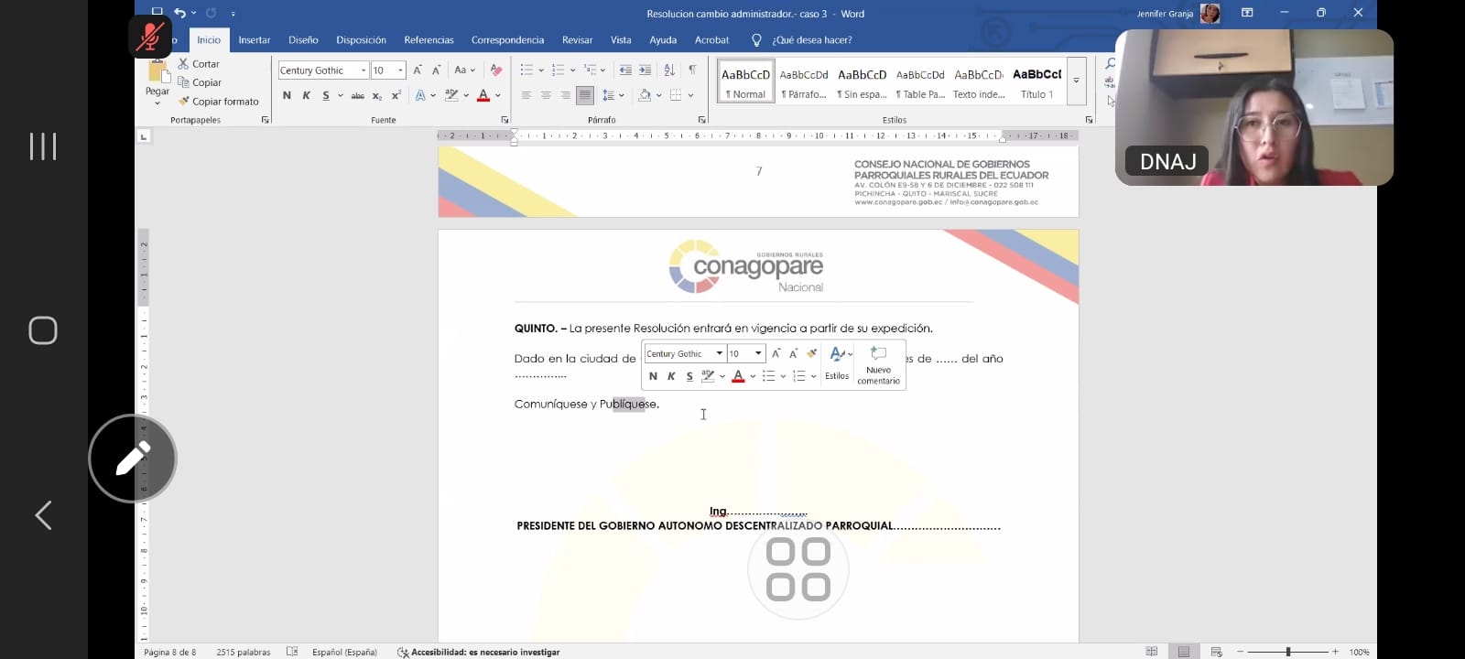This screenshot has width=1465, height=659.
Task: Open font size dropdown in floating toolbar
Action: (758, 353)
